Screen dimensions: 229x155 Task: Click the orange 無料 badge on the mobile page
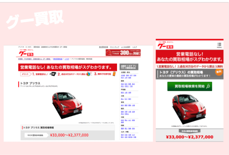pos(219,72)
